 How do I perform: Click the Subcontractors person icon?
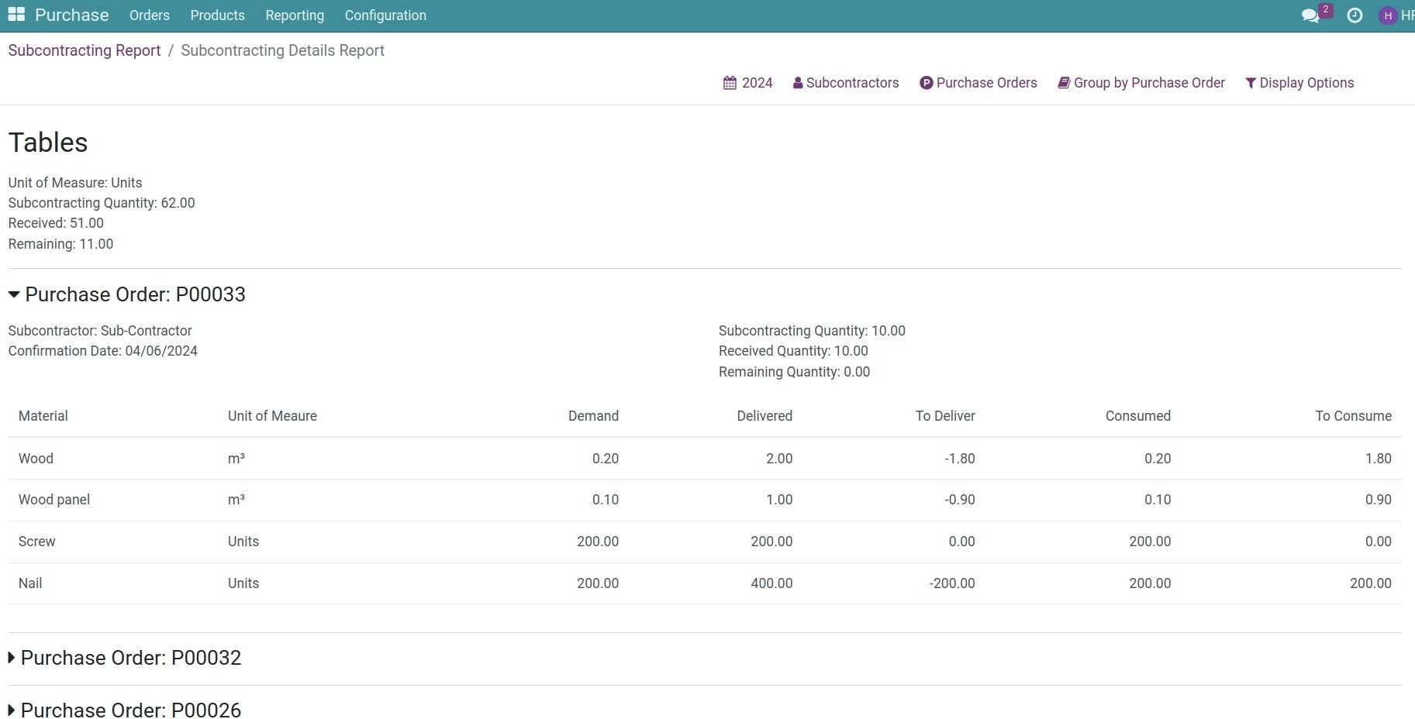point(798,83)
